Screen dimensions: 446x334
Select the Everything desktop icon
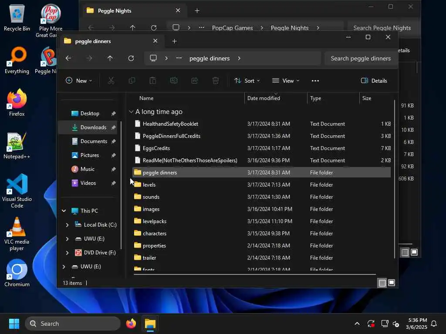pos(17,60)
